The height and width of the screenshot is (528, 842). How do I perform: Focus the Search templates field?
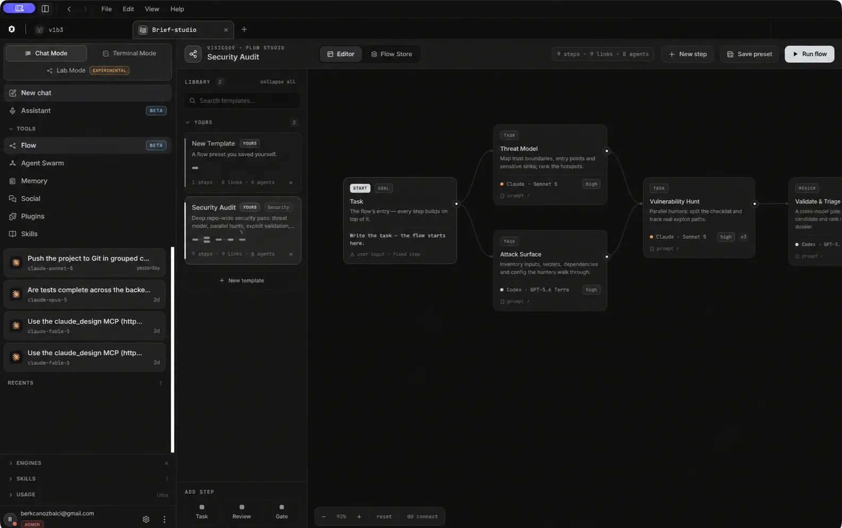tap(242, 100)
